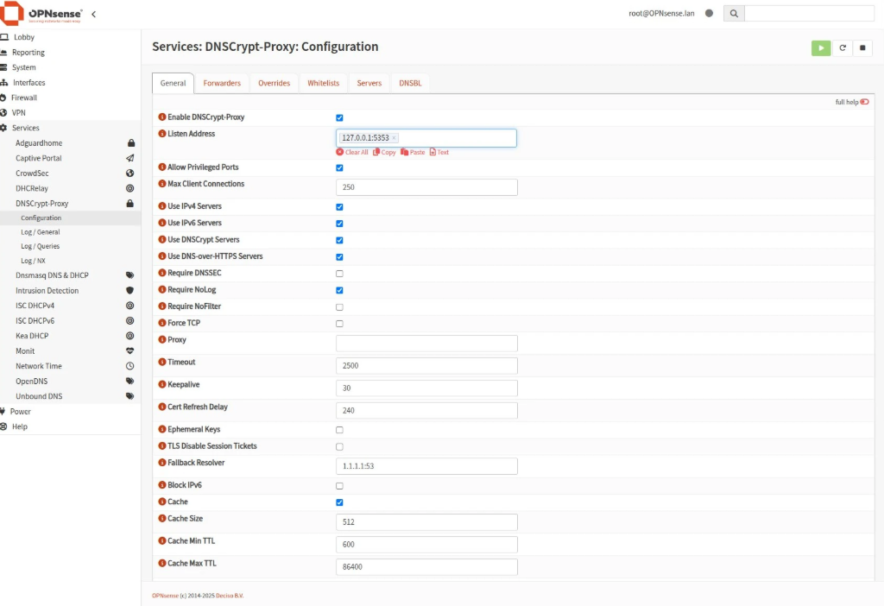
Task: Check the Block IPv6 checkbox
Action: point(339,486)
